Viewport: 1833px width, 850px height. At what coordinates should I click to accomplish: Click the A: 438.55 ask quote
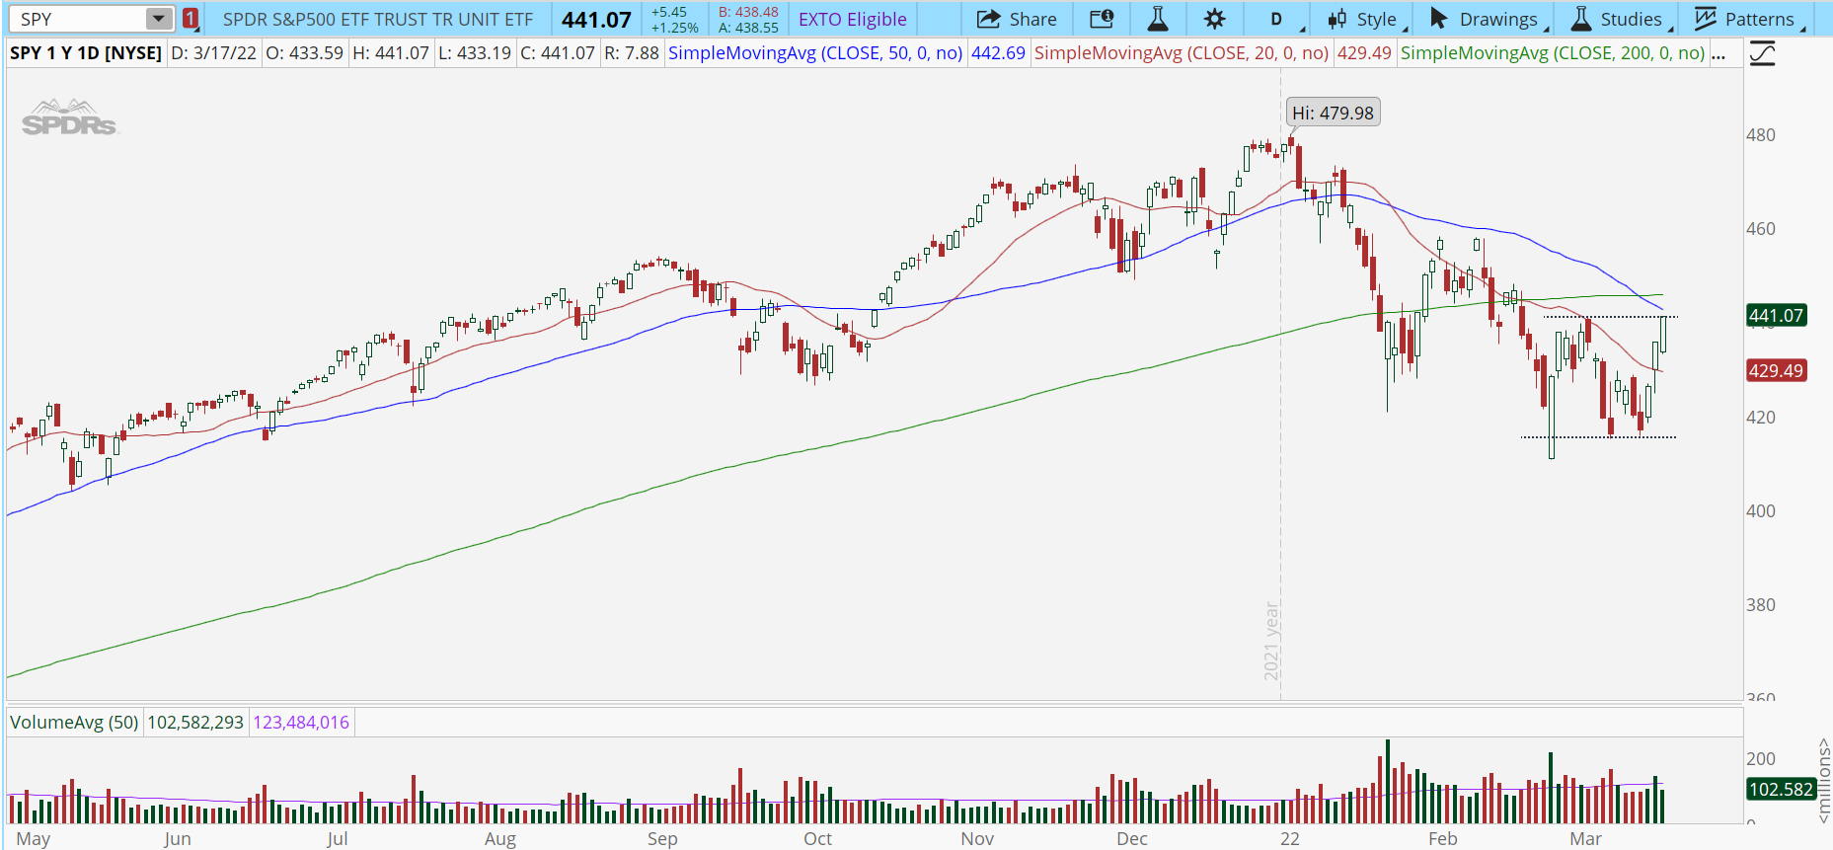click(x=748, y=28)
